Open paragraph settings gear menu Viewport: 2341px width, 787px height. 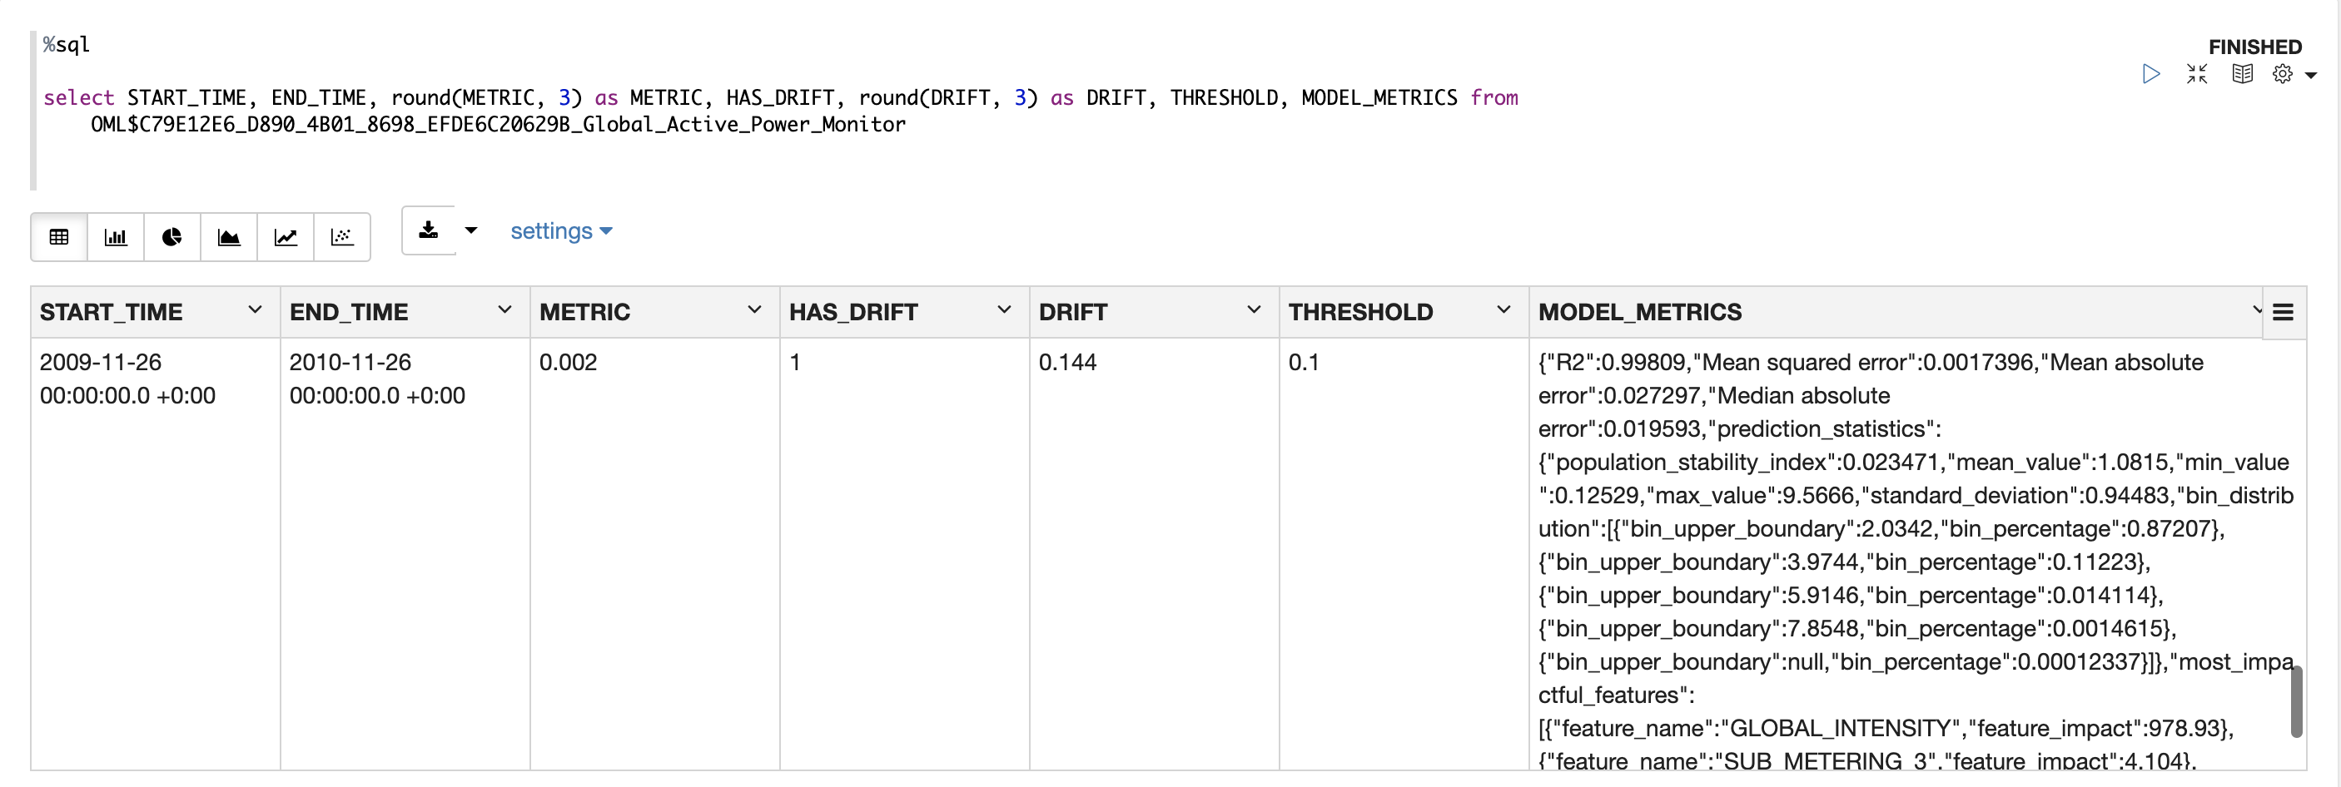pos(2282,73)
